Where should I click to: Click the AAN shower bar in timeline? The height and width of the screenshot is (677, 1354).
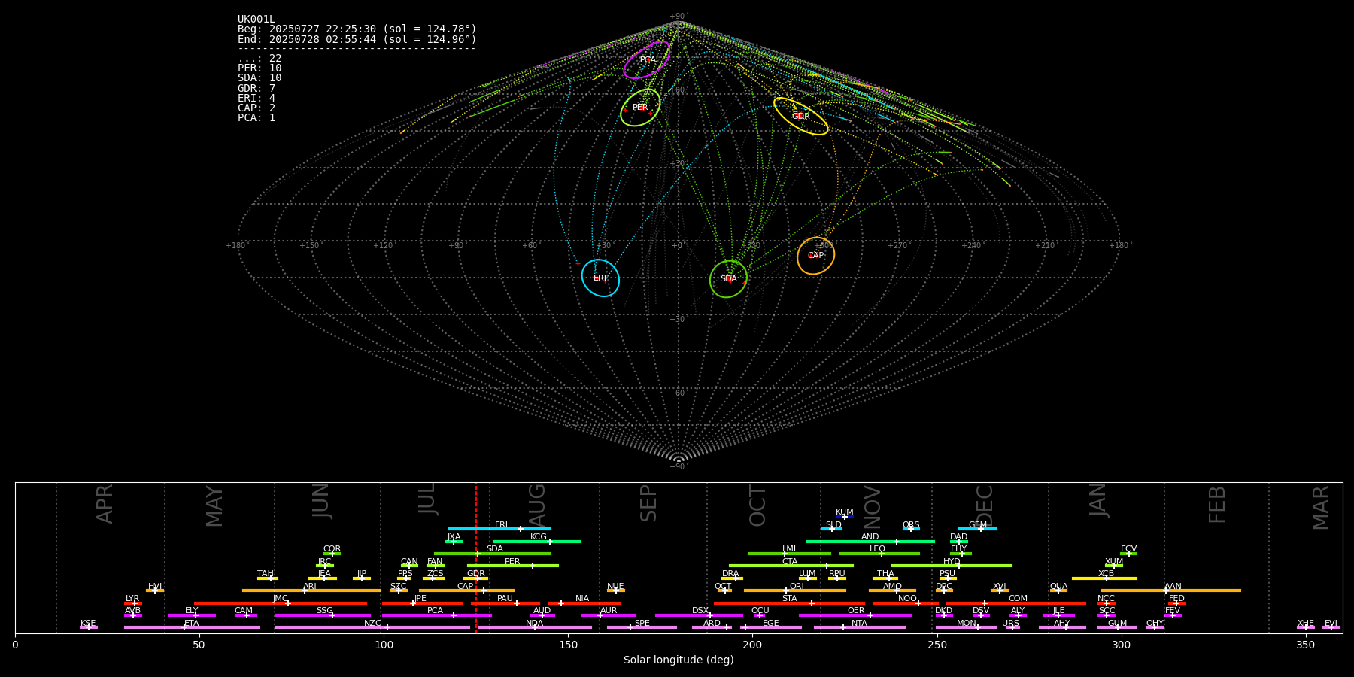coord(1171,590)
